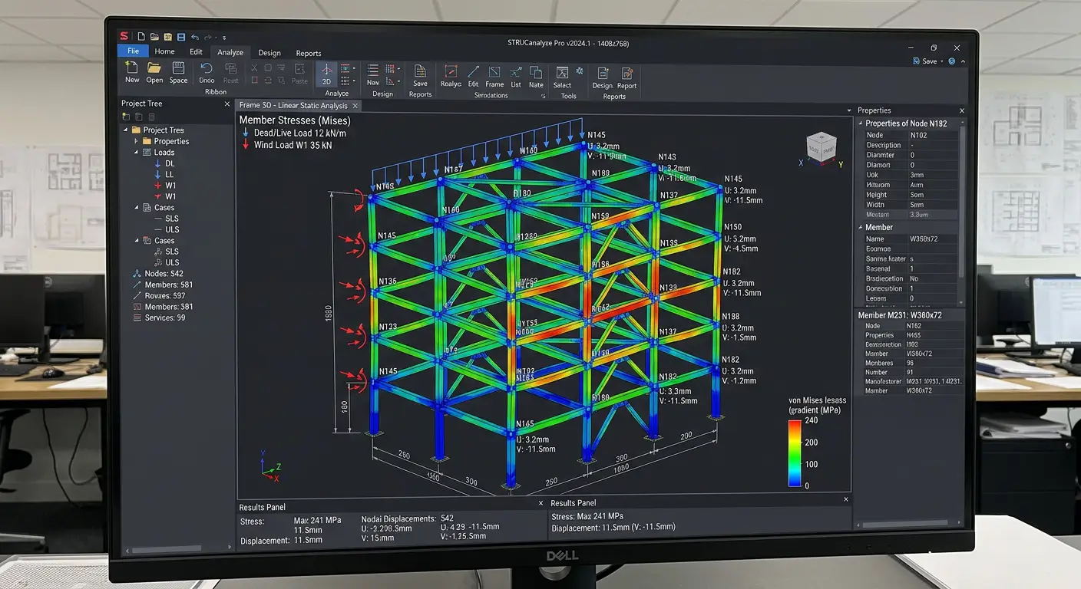
Task: Expand the Properties folder in tree
Action: pyautogui.click(x=137, y=141)
